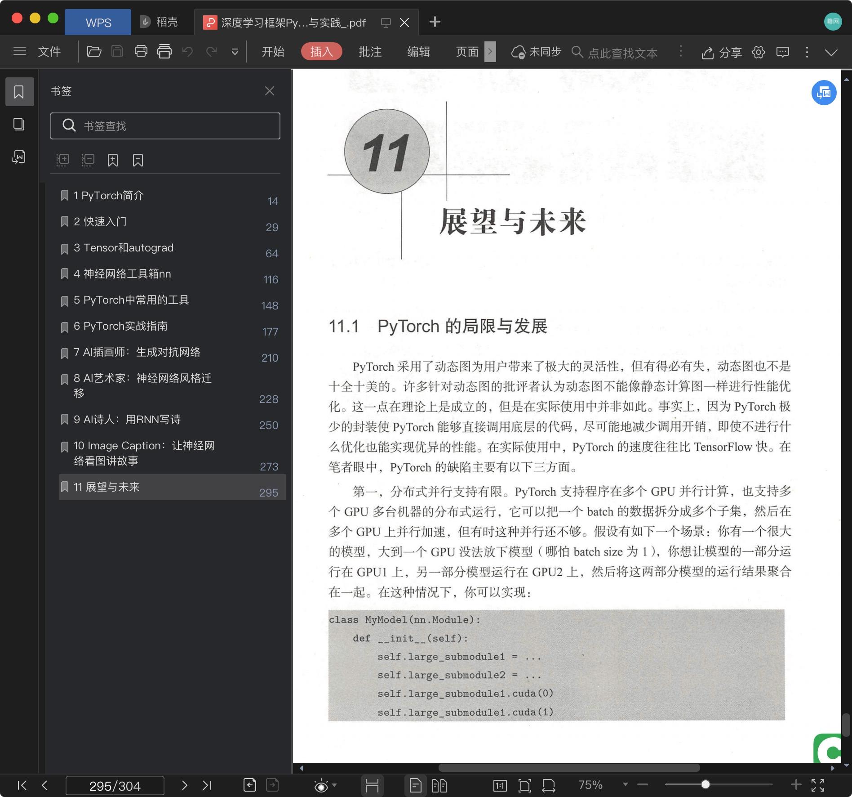Open the feedback message icon
Image resolution: width=852 pixels, height=797 pixels.
(x=783, y=52)
